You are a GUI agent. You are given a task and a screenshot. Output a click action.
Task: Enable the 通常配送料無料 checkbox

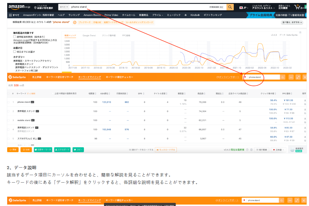(15, 37)
